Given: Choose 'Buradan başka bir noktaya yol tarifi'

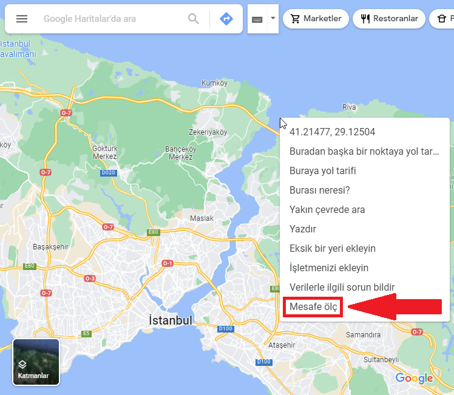Looking at the screenshot, I should pos(364,151).
